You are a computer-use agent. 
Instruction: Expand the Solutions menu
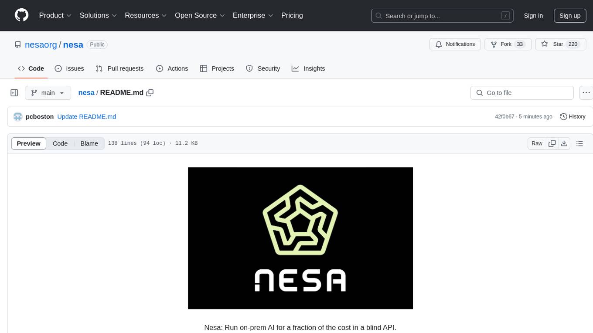(x=98, y=15)
